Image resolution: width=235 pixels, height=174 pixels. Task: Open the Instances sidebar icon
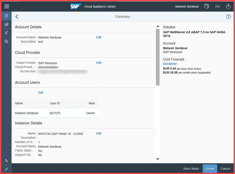[x=7, y=24]
